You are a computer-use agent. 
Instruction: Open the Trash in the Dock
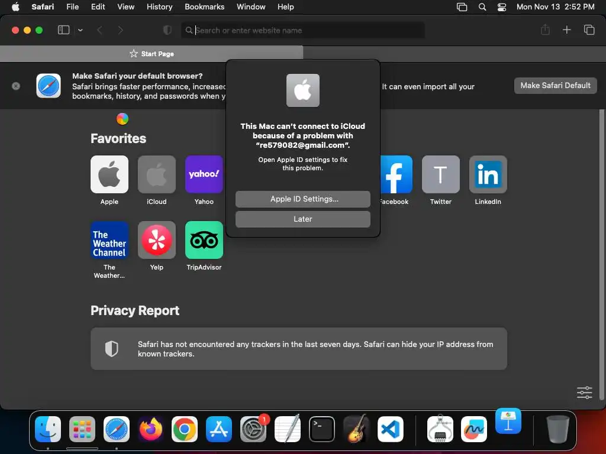(557, 429)
